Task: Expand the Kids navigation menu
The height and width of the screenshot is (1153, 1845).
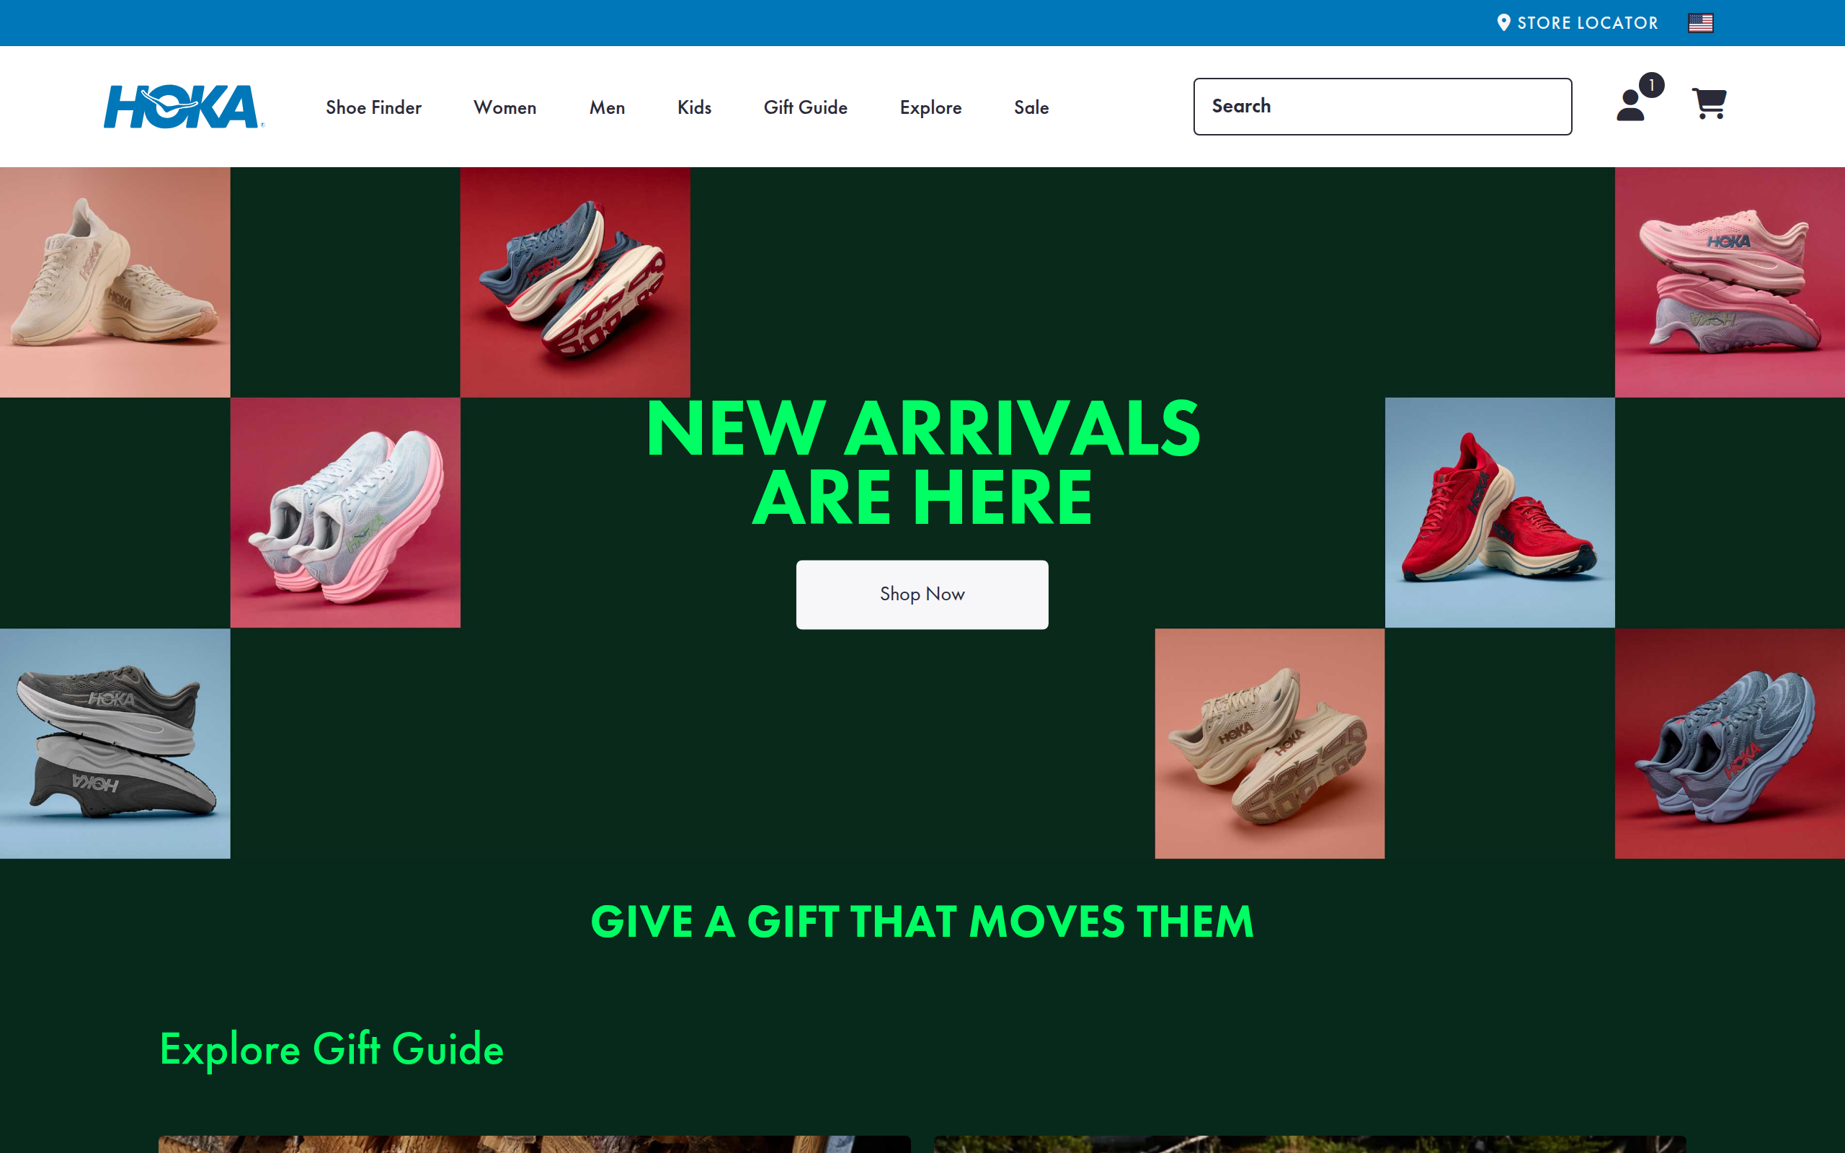Action: point(694,107)
